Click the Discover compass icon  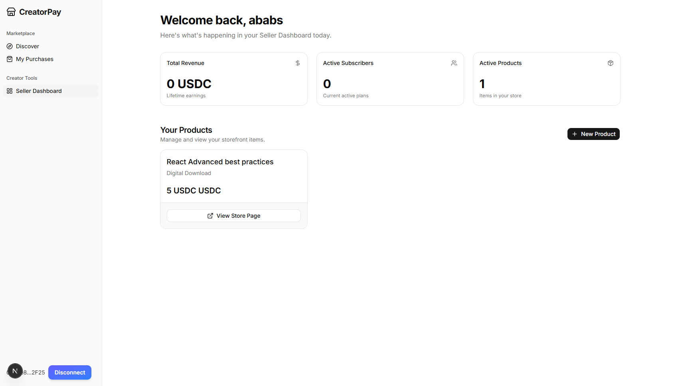10,46
